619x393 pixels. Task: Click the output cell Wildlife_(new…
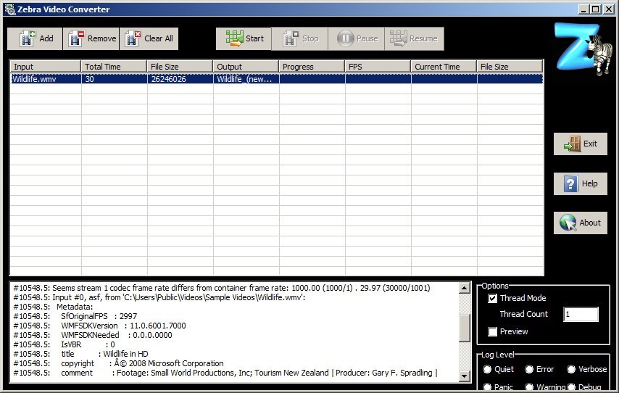tap(246, 79)
